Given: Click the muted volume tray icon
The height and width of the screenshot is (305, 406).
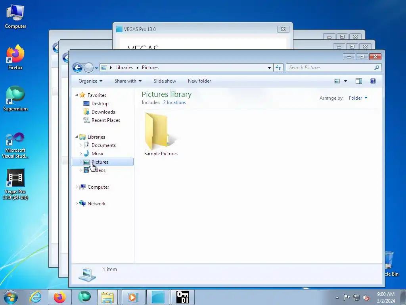Looking at the screenshot, I should point(366,298).
